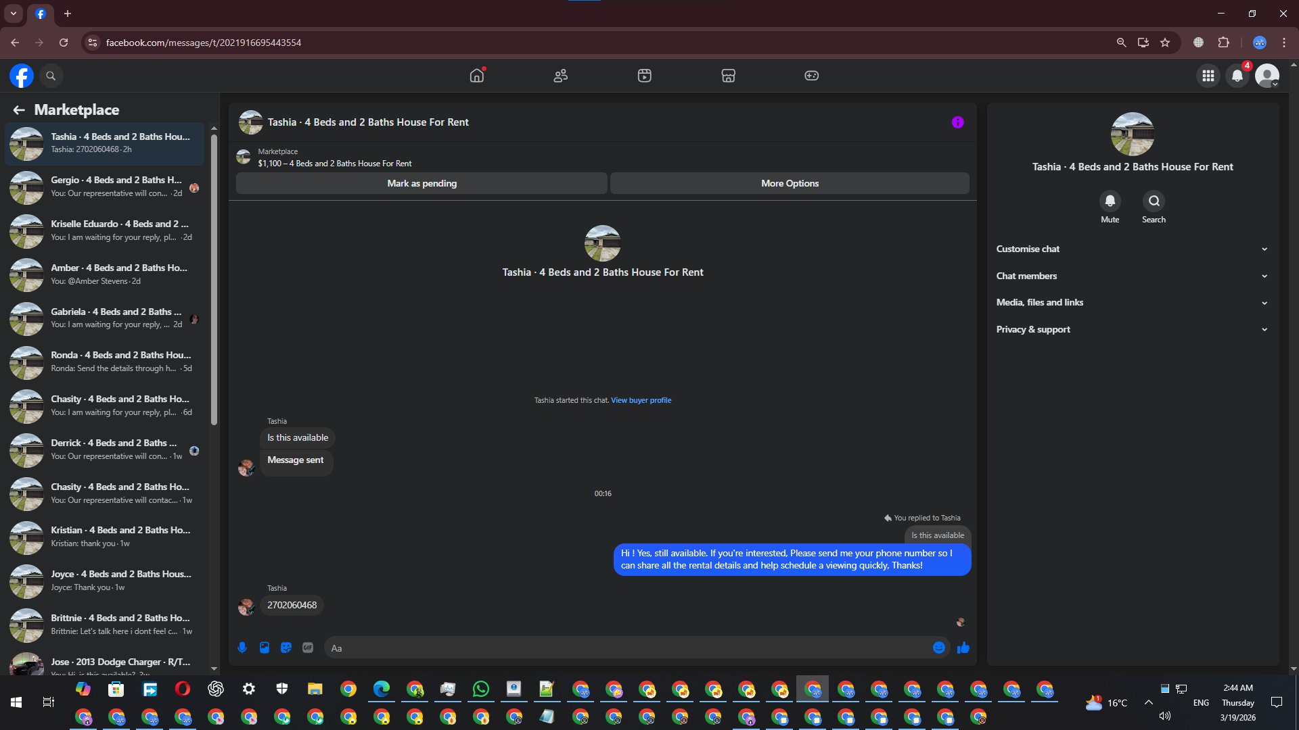This screenshot has width=1299, height=730.
Task: Open the Gaming tab in top navigation
Action: [811, 76]
